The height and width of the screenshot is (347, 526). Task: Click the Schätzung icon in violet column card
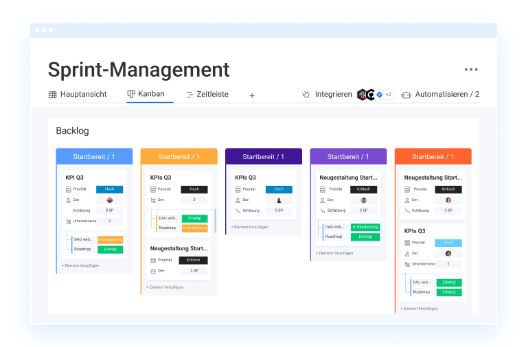tap(322, 211)
